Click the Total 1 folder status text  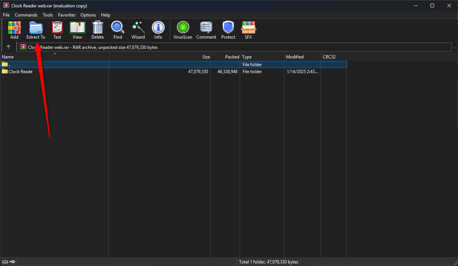pyautogui.click(x=269, y=262)
